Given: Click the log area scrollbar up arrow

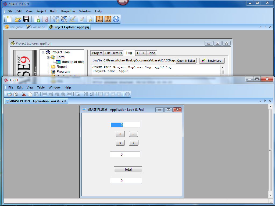Looking at the screenshot, I should (x=222, y=68).
